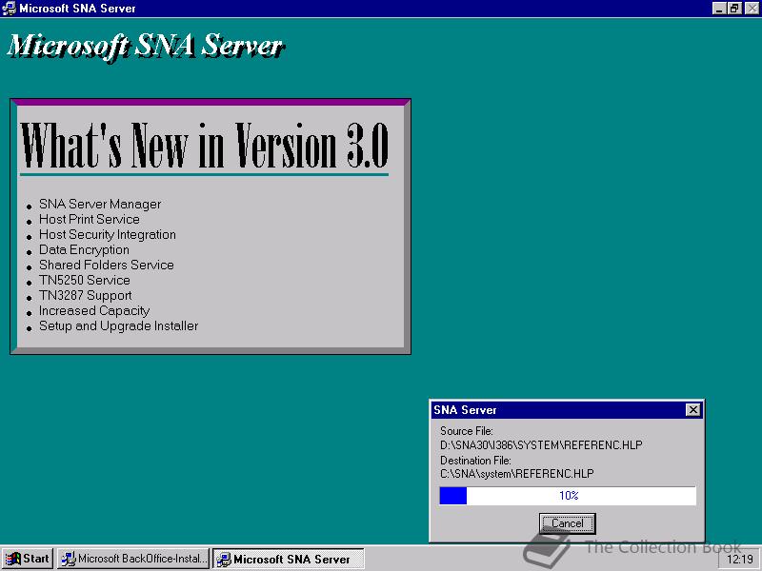Click the source file path D:\SNA30\I386\SYSTEM\REFERENC.HLP
The image size is (762, 571).
tap(541, 444)
